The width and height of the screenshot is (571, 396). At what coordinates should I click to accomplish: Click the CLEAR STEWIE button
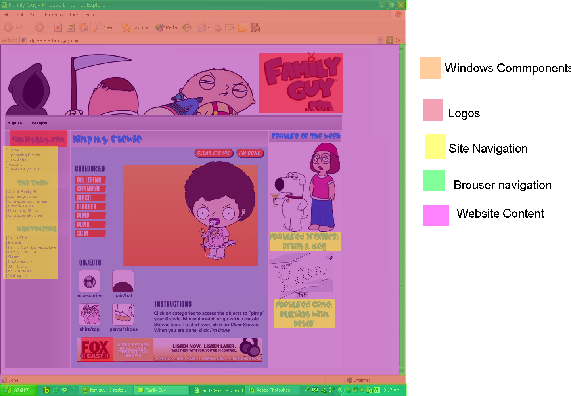[x=213, y=153]
